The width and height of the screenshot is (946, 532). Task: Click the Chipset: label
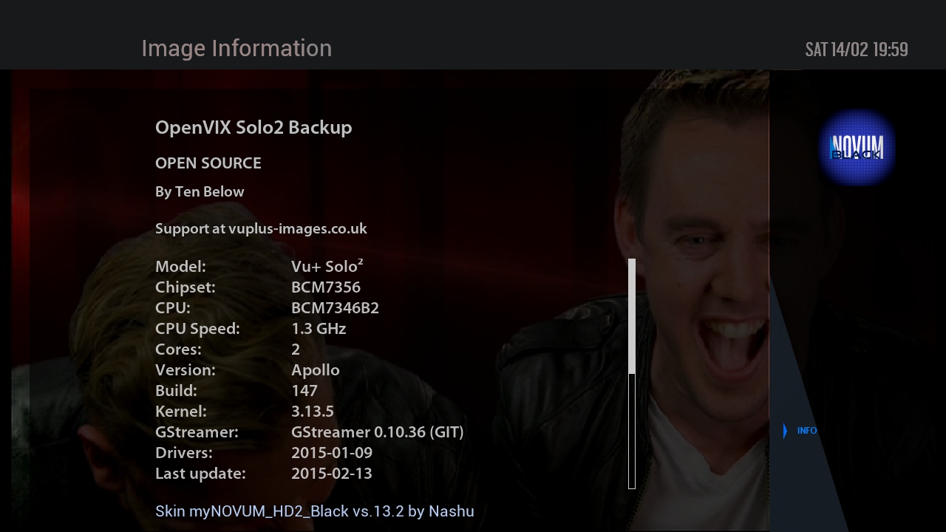tap(186, 287)
